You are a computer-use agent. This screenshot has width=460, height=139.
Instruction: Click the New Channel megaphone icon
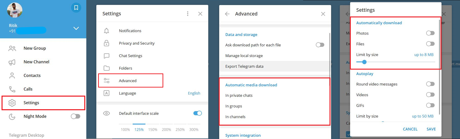pyautogui.click(x=12, y=62)
